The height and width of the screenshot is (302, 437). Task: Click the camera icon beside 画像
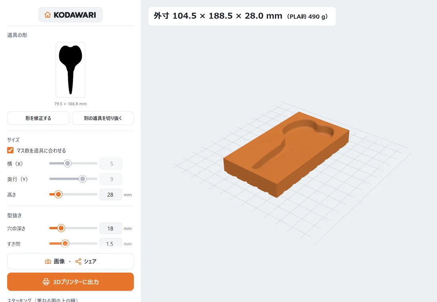tap(48, 261)
